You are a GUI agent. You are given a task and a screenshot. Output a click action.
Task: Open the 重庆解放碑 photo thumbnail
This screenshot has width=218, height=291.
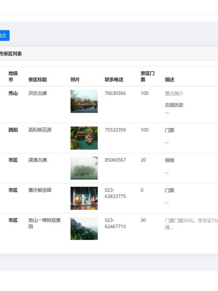84,198
